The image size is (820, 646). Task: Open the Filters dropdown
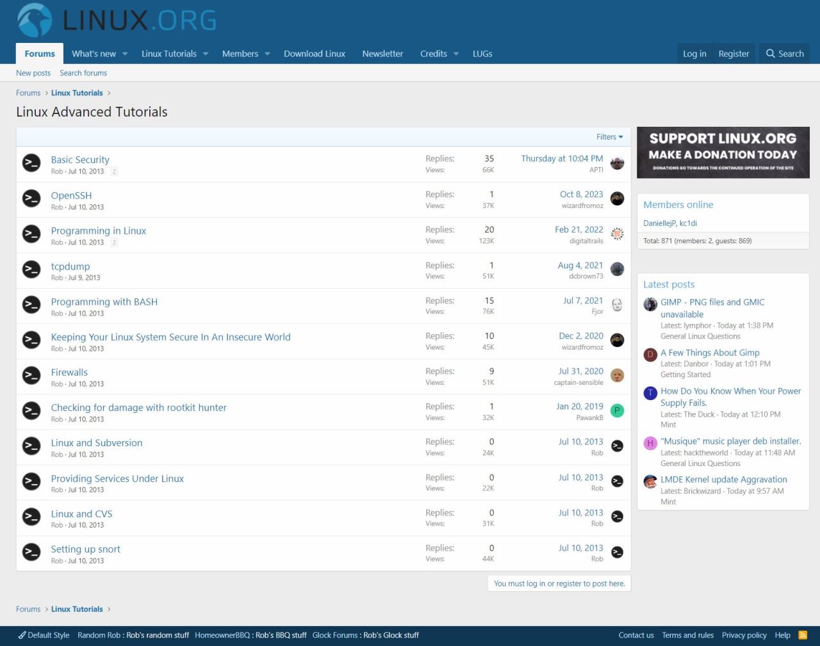tap(610, 137)
